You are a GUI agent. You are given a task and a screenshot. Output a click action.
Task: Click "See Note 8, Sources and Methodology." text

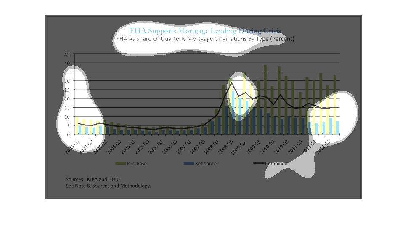(x=108, y=186)
